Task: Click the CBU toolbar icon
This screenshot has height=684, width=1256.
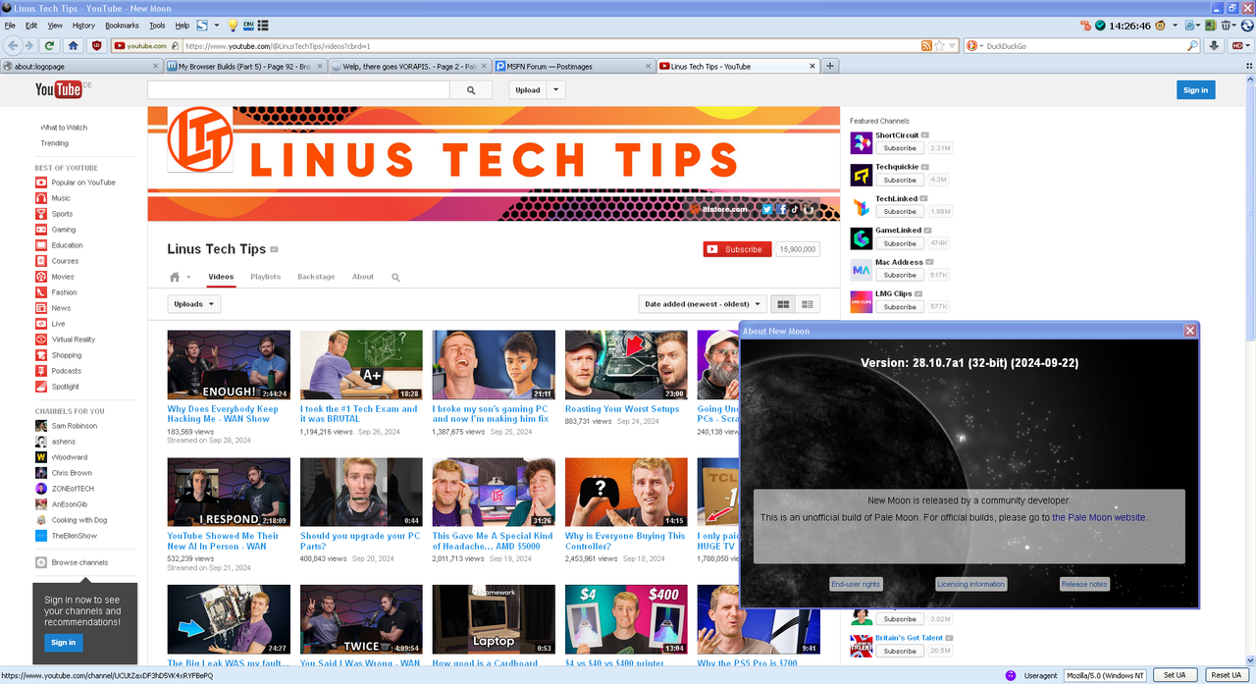Action: tap(247, 25)
